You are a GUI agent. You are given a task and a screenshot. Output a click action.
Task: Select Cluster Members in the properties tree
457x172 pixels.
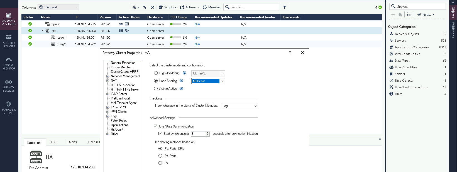(122, 67)
